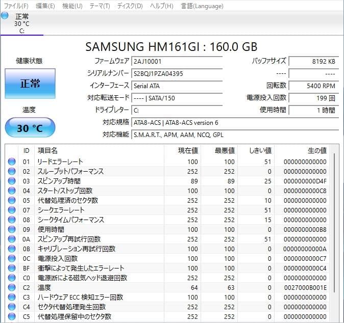Image resolution: width=344 pixels, height=323 pixels.
Task: Open the ファイル(F) menu
Action: pos(16,6)
